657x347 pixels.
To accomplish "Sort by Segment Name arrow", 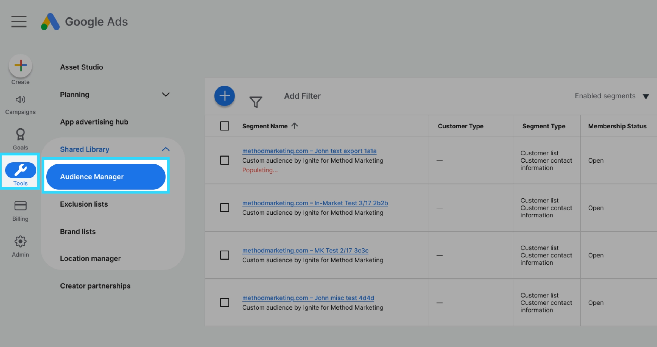I will pyautogui.click(x=295, y=126).
